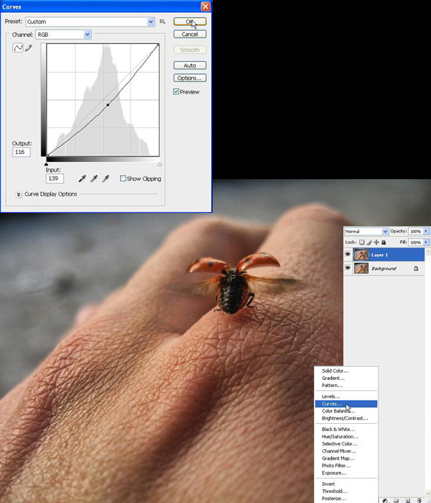Open the preset options menu icon
The height and width of the screenshot is (503, 431).
pos(162,22)
